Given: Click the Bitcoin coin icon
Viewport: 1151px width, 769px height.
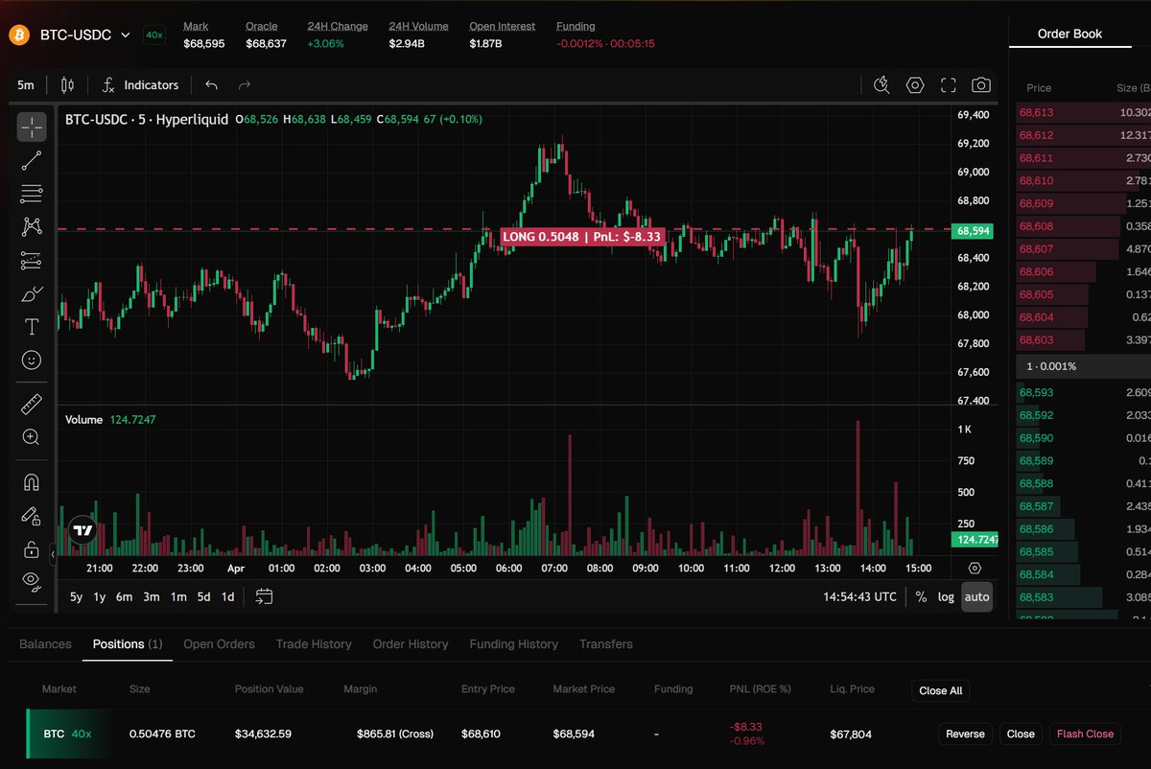Looking at the screenshot, I should click(x=18, y=35).
